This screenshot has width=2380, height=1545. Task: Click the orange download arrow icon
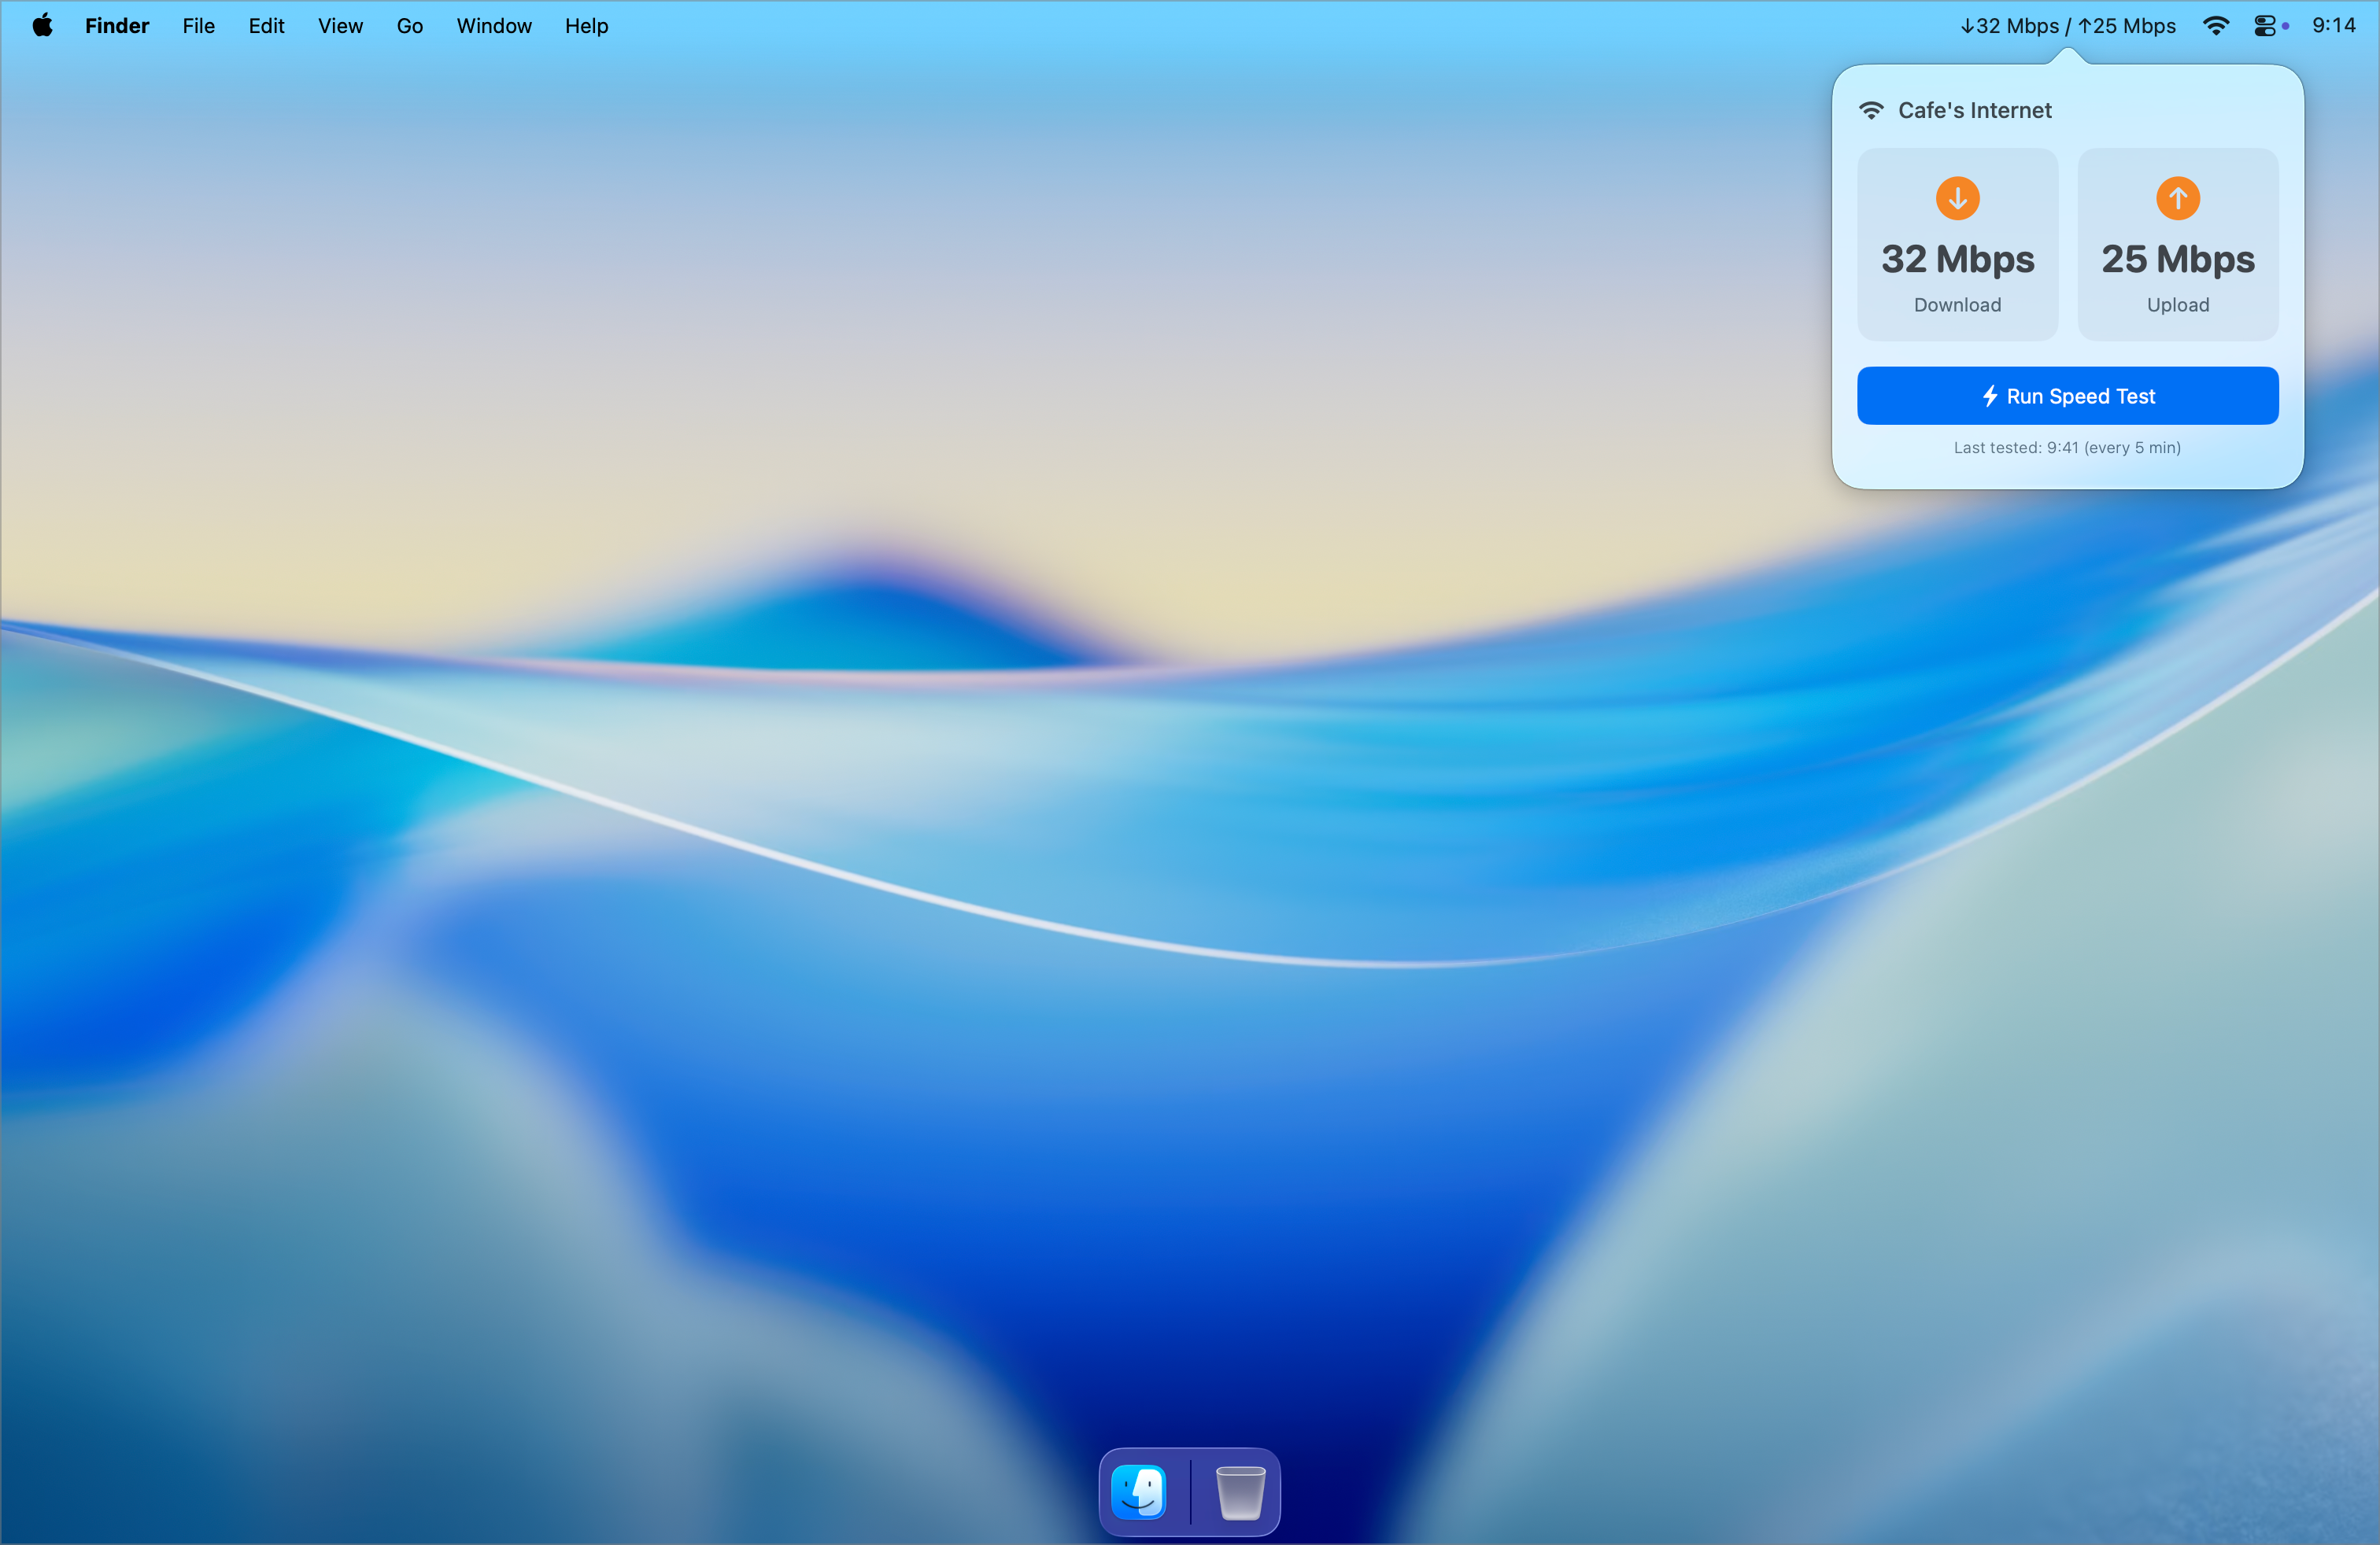1957,198
